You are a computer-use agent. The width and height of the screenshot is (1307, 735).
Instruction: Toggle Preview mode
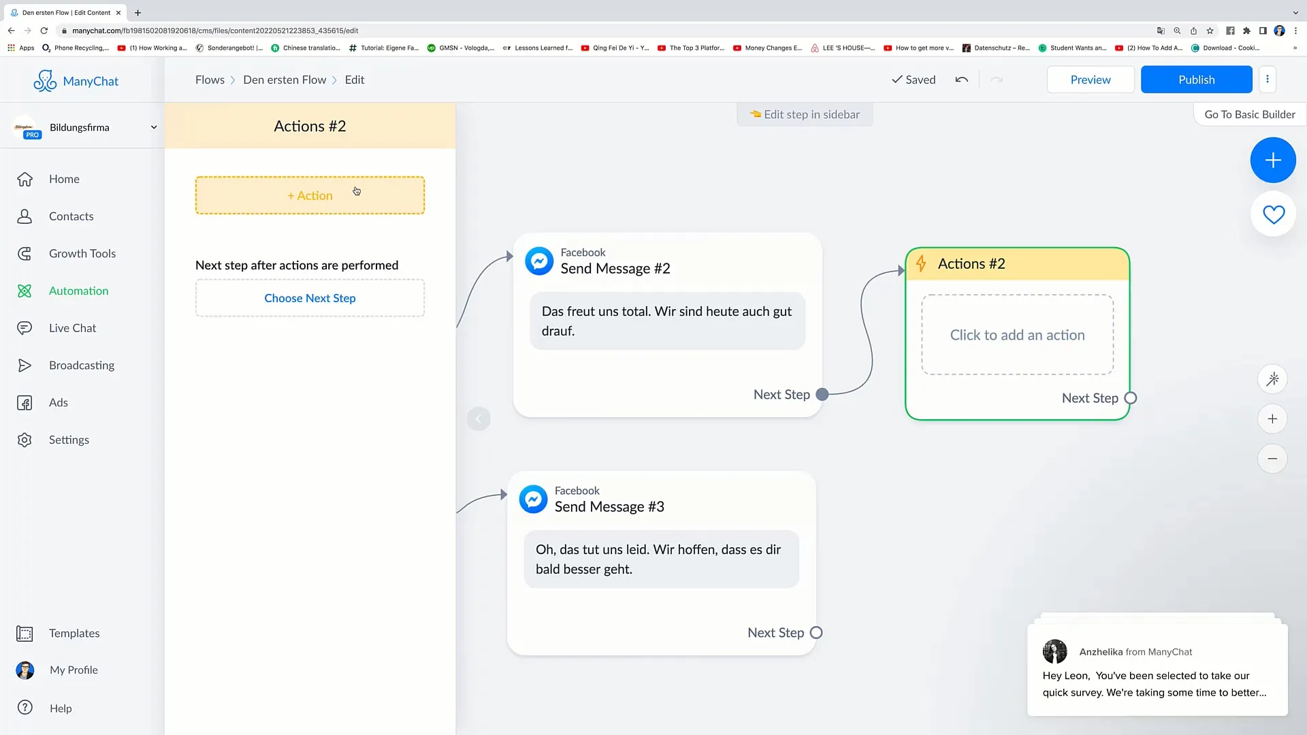(1090, 79)
